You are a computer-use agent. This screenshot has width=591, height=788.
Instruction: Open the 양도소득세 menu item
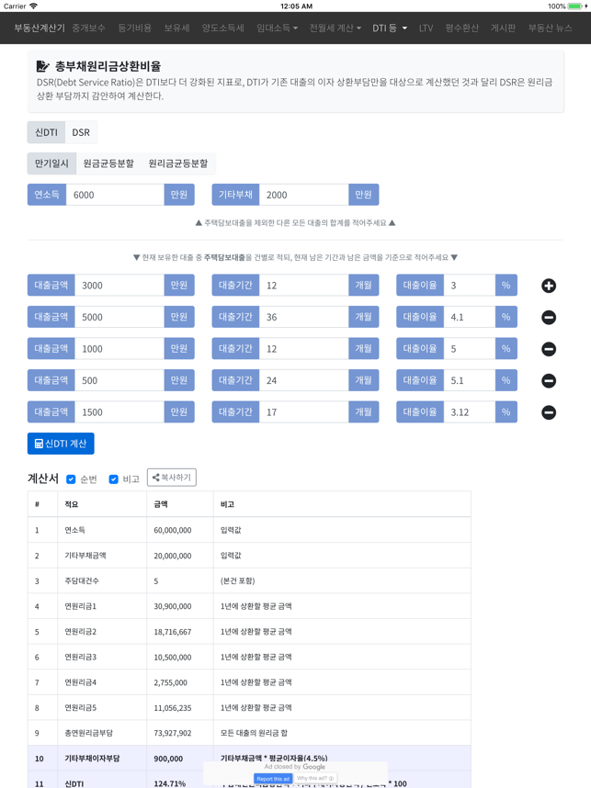pyautogui.click(x=223, y=28)
